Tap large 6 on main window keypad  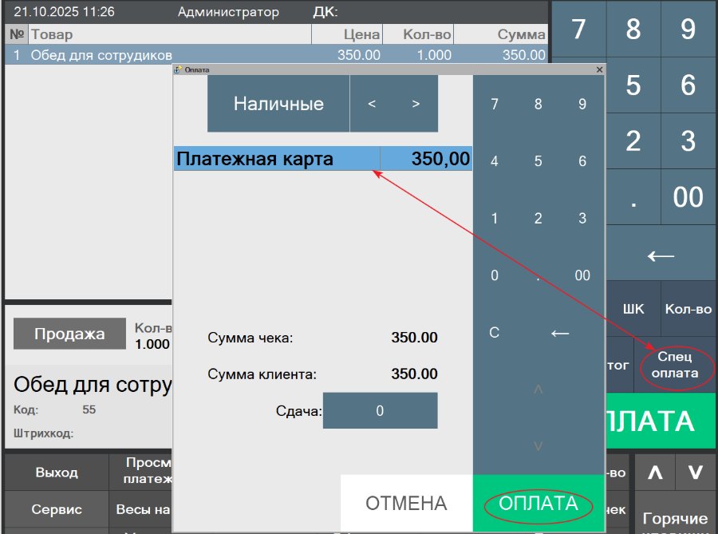[688, 85]
